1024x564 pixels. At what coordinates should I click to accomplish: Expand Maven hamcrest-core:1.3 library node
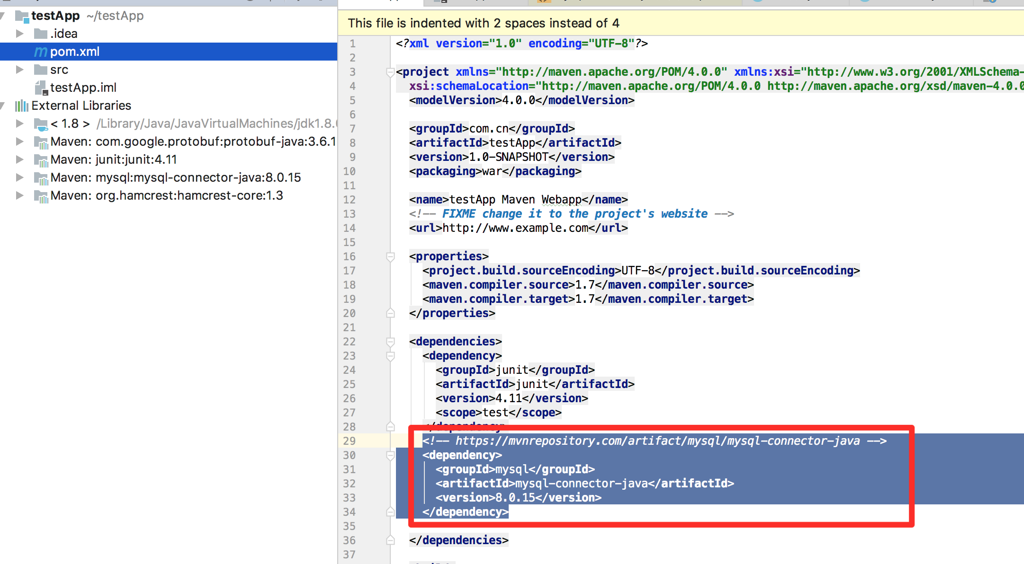tap(19, 195)
